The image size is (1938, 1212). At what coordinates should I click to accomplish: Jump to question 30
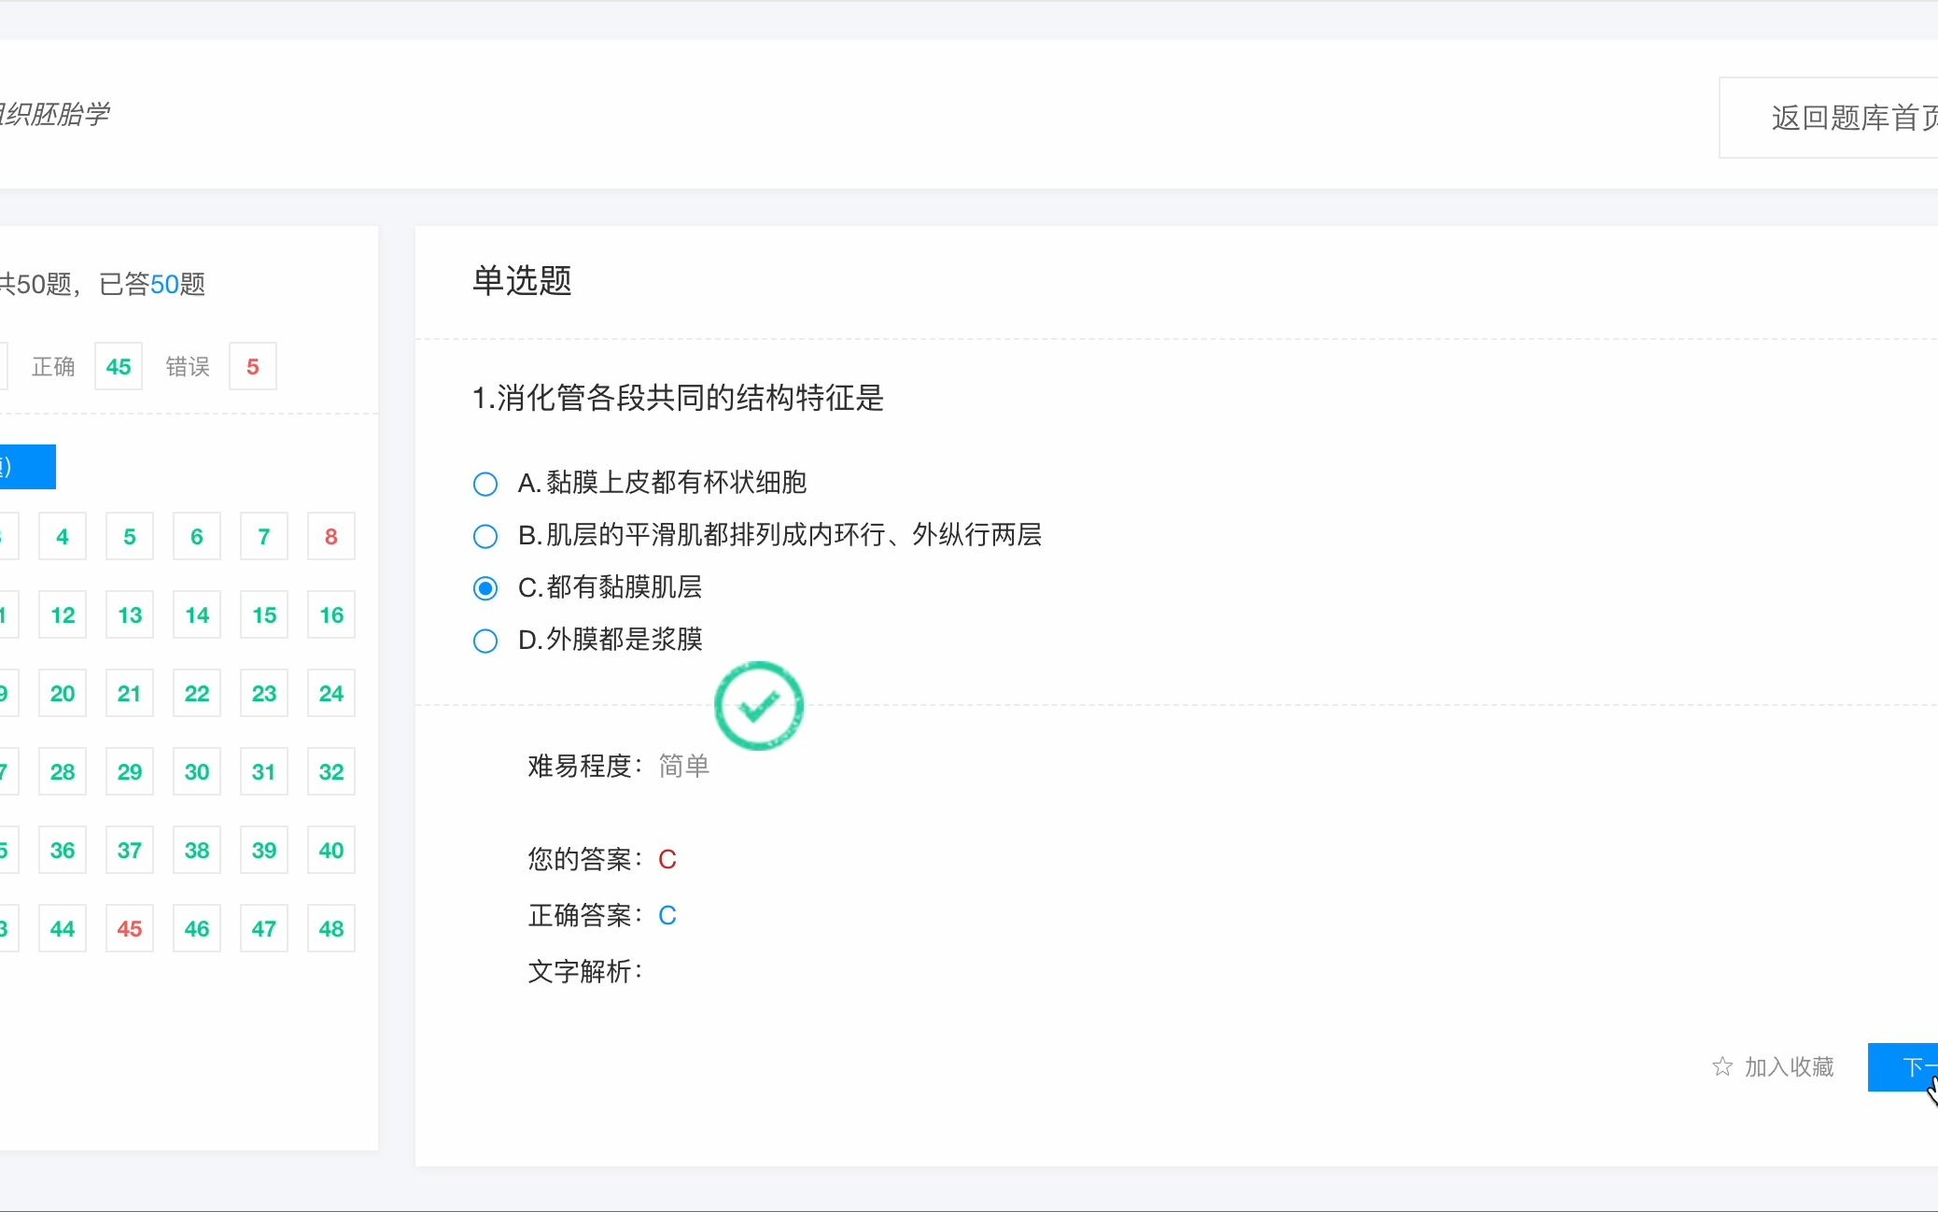coord(197,772)
